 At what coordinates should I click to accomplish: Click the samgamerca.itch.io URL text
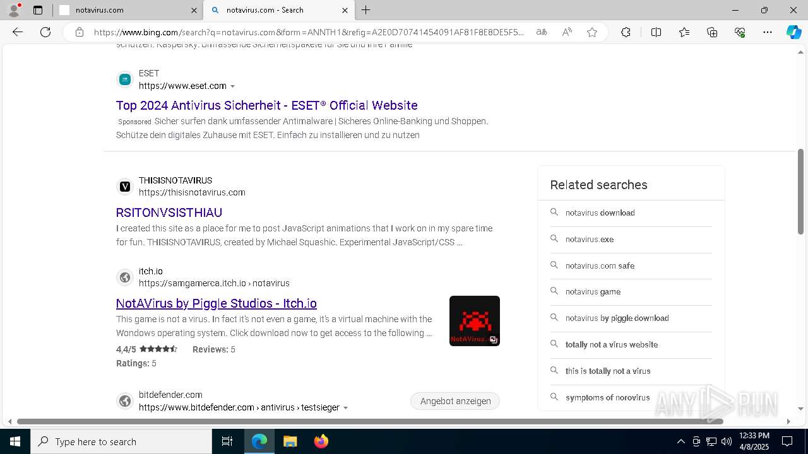[x=214, y=283]
